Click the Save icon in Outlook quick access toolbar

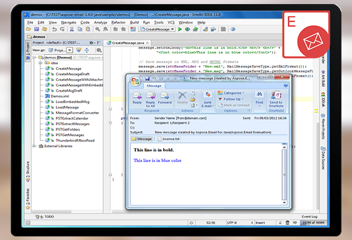point(147,78)
